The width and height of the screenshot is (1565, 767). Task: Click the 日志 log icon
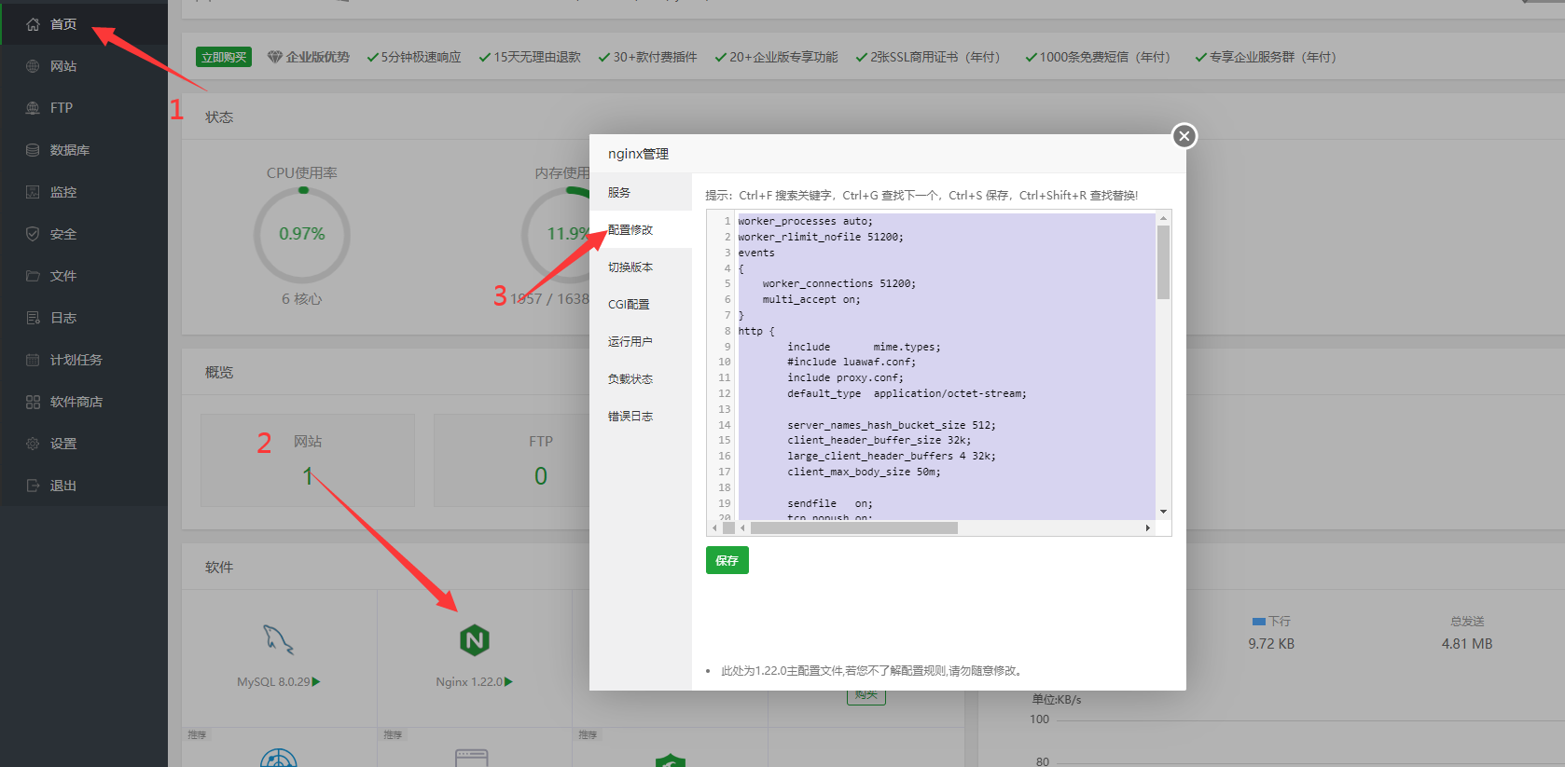tap(33, 318)
